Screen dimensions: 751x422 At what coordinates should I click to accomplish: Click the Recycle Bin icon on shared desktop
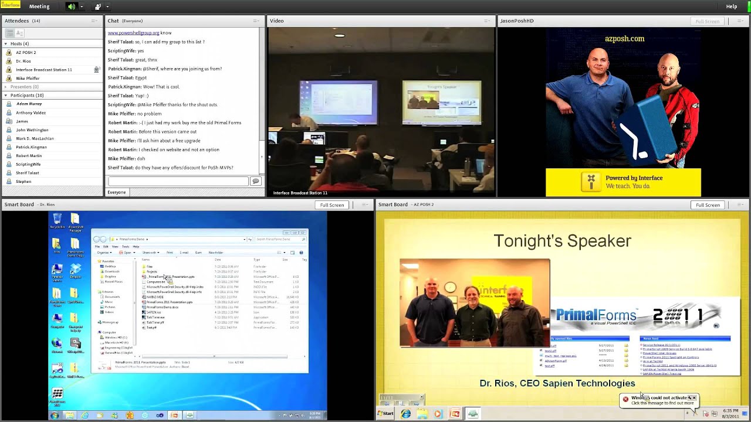pyautogui.click(x=57, y=221)
